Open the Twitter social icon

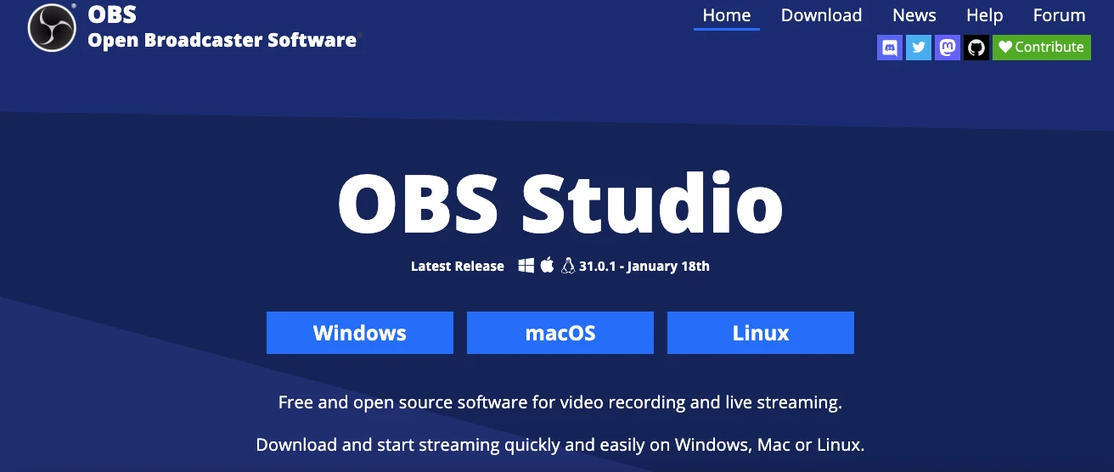[919, 48]
